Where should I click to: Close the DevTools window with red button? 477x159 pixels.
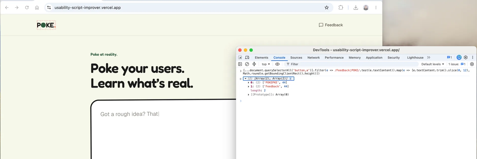[x=240, y=50]
